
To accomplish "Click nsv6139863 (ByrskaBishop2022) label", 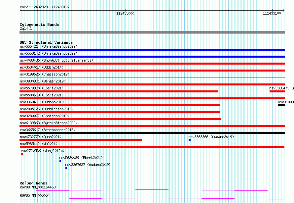I will (49, 123).
